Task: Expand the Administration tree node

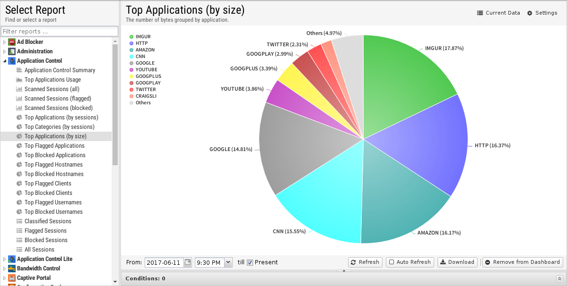Action: tap(5, 51)
